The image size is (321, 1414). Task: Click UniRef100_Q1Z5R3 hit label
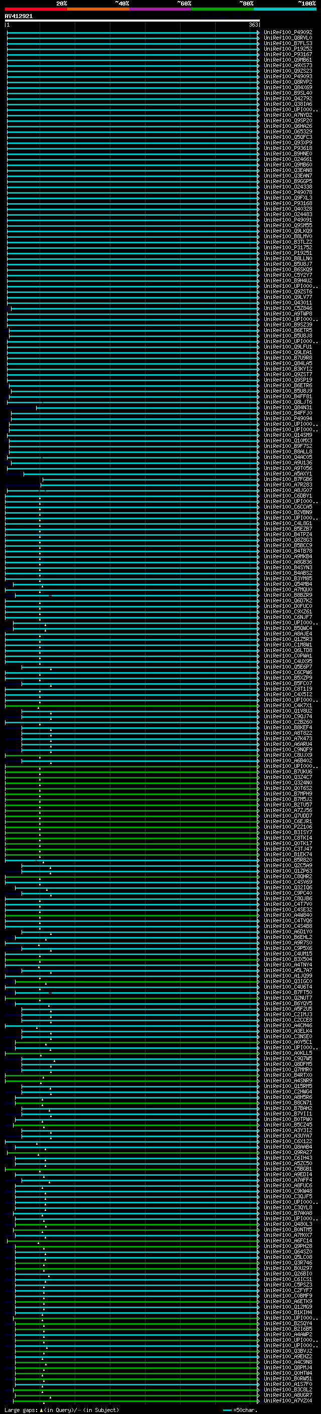coord(287,639)
